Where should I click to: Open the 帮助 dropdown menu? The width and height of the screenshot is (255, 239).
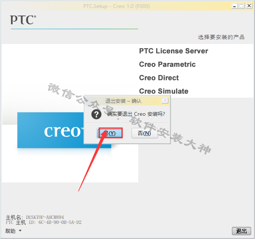coord(13,231)
